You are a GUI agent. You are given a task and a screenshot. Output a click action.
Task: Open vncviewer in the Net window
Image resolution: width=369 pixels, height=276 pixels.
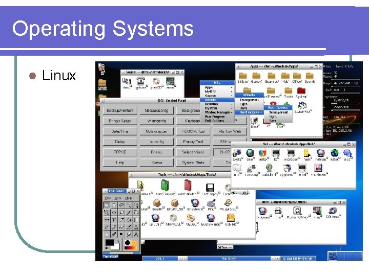tap(318, 169)
